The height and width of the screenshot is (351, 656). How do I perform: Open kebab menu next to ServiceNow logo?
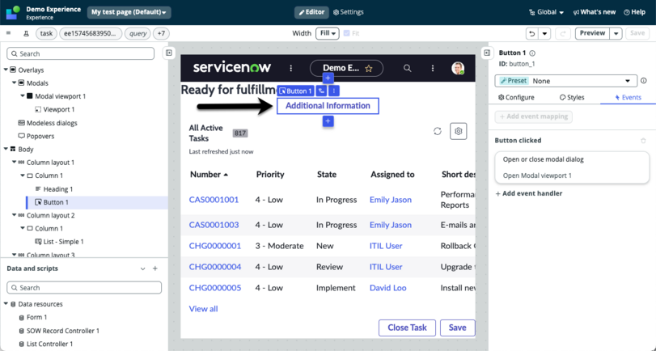point(290,68)
